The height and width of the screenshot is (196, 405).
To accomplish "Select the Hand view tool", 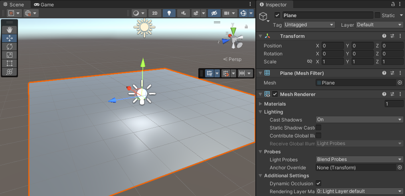I will pyautogui.click(x=10, y=29).
